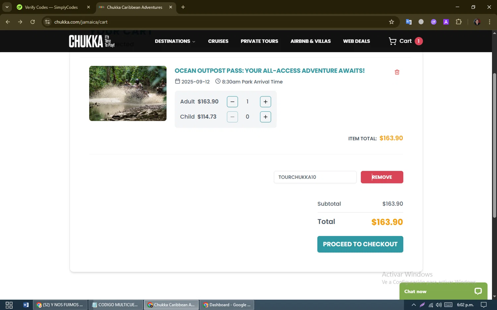Click the Total $163.90 amount

387,222
